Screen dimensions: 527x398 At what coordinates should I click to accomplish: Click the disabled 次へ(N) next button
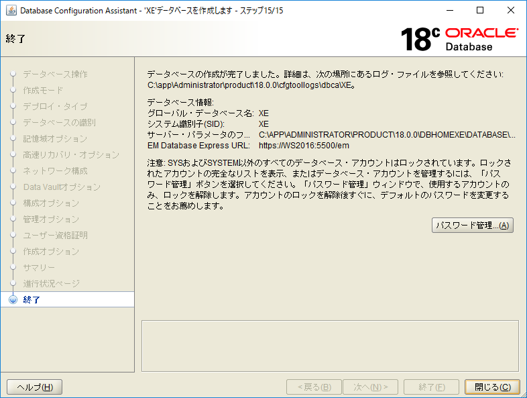pyautogui.click(x=370, y=387)
